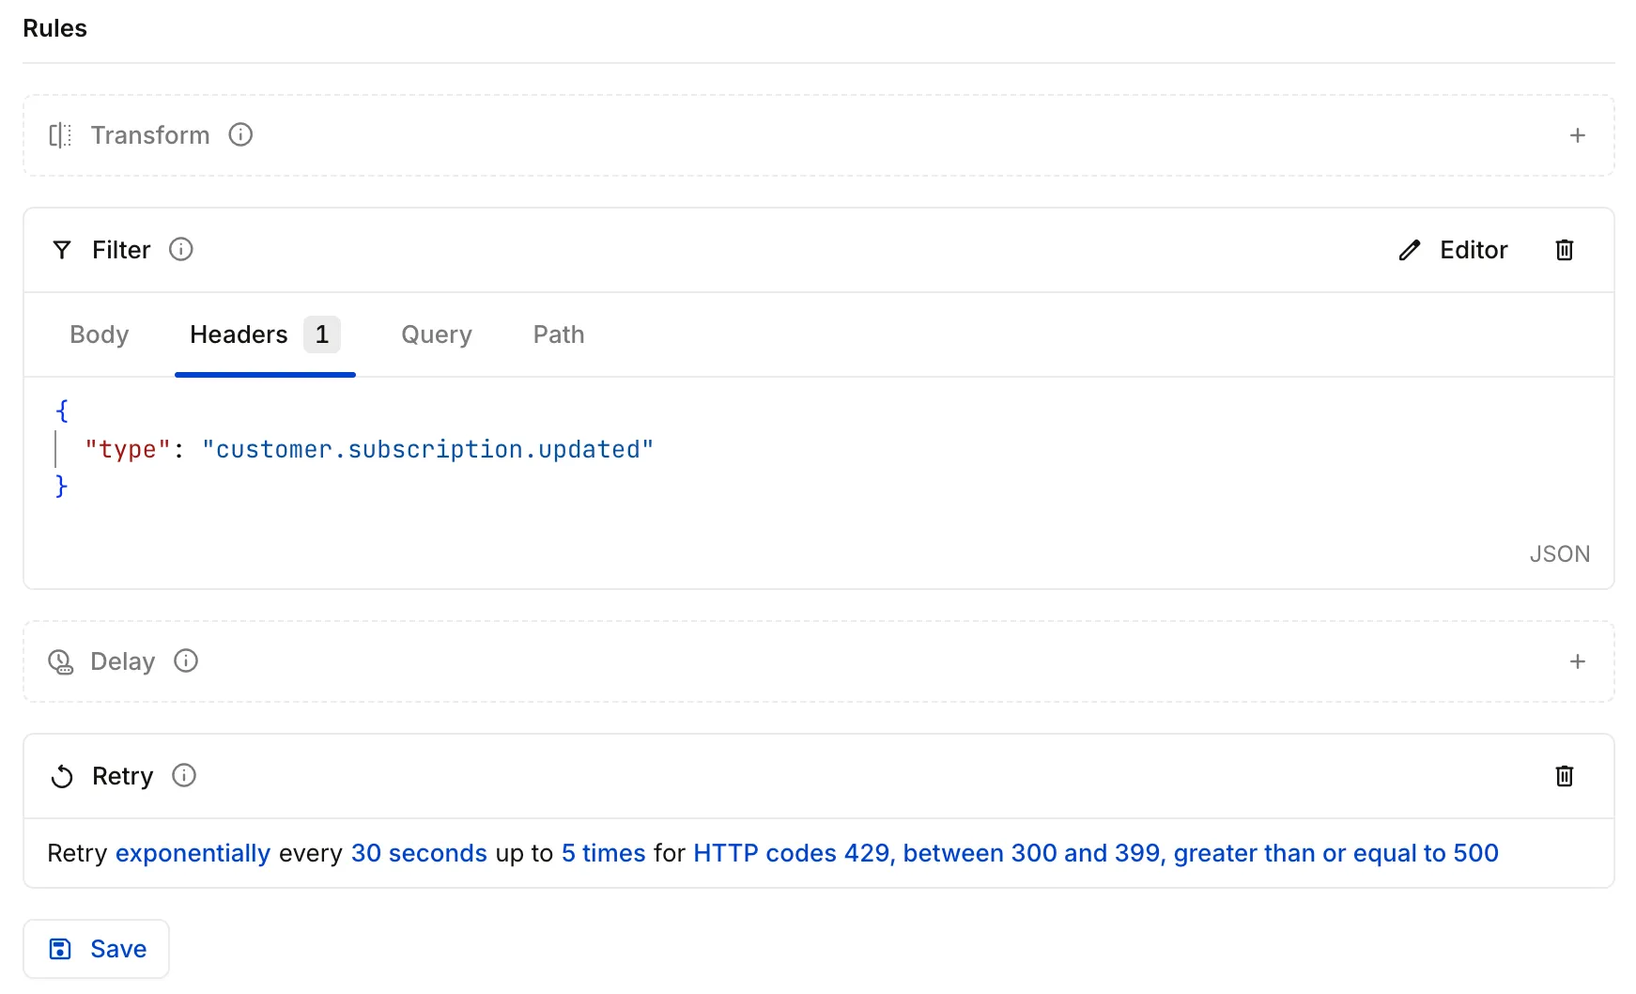Click the Filter info icon

(181, 250)
